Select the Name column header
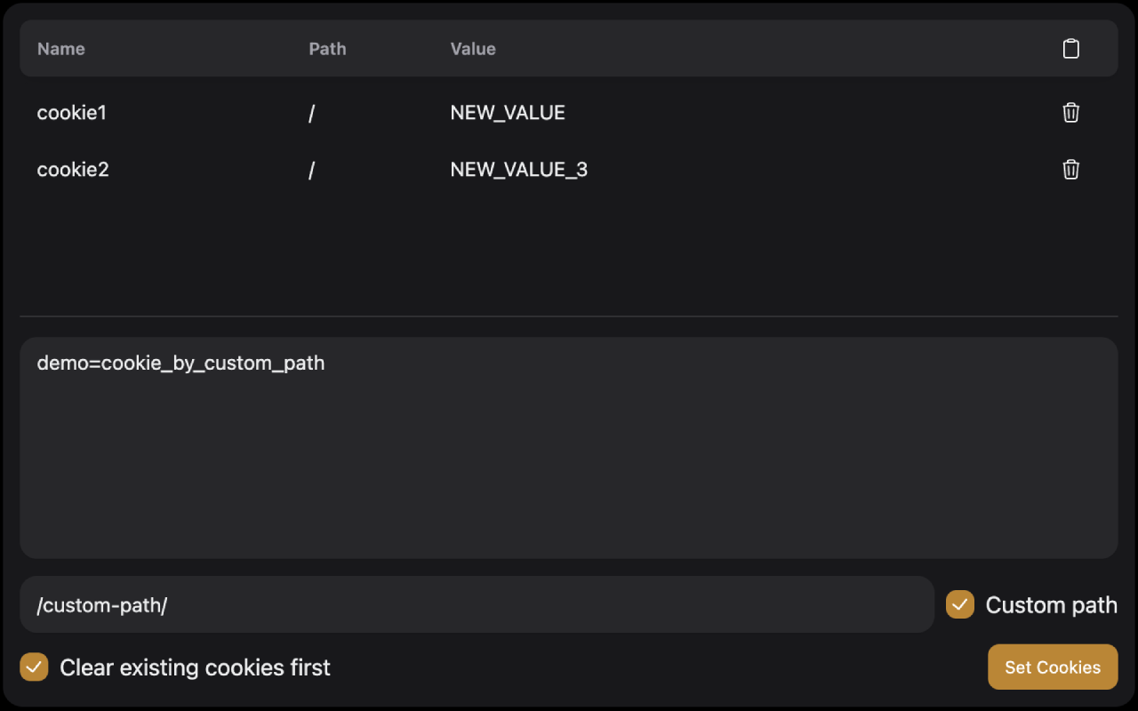Viewport: 1138px width, 711px height. point(60,49)
